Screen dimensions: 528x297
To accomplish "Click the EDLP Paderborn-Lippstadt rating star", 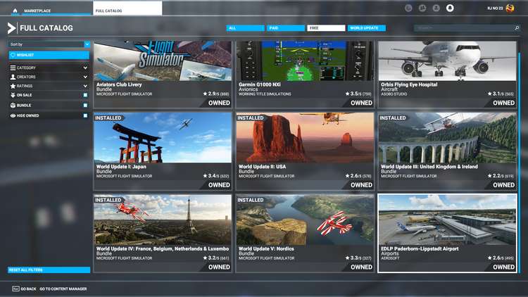I will point(490,258).
